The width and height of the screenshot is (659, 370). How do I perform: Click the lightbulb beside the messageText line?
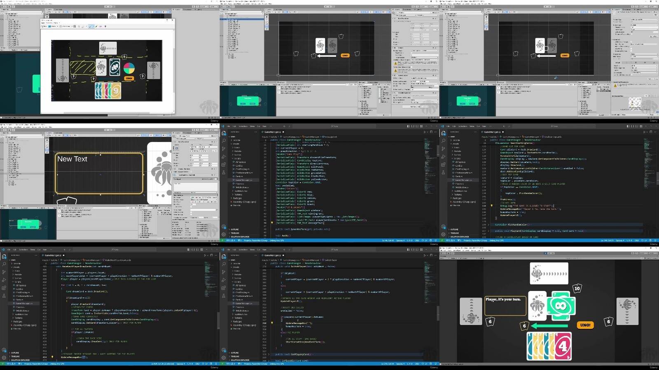click(x=272, y=223)
